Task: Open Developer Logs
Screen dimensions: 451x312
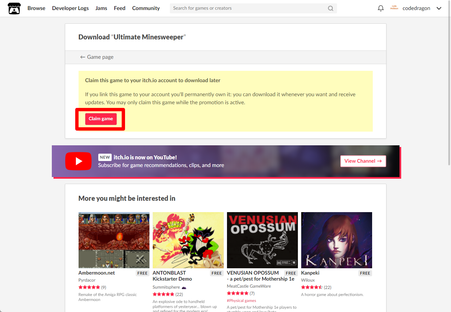Action: [x=71, y=8]
